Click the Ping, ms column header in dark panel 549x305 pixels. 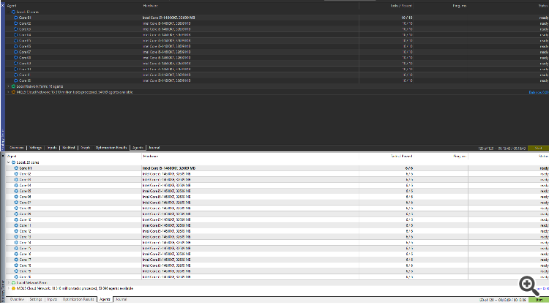(460, 6)
